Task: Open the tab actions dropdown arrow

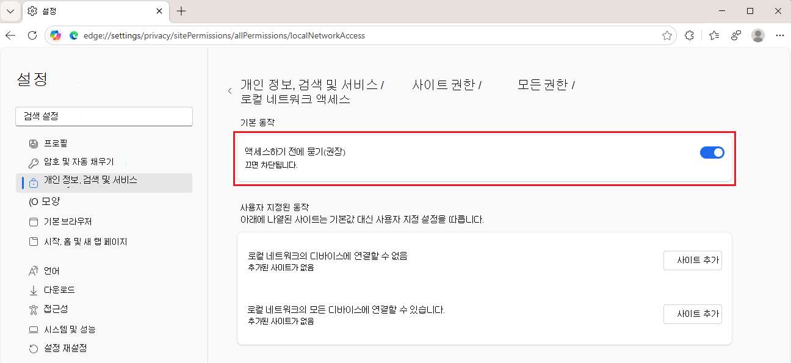Action: pyautogui.click(x=10, y=11)
